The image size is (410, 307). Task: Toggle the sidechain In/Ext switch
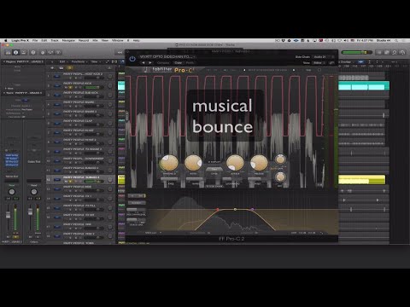click(x=137, y=196)
